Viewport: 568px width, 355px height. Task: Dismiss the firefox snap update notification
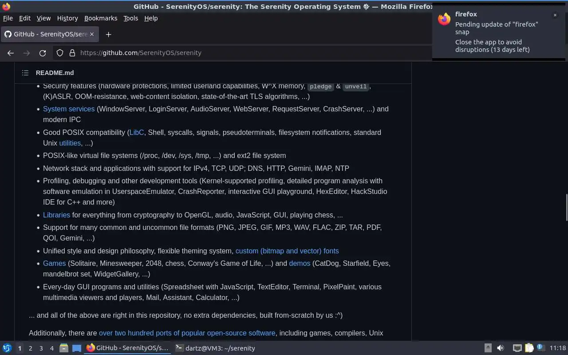pos(555,15)
